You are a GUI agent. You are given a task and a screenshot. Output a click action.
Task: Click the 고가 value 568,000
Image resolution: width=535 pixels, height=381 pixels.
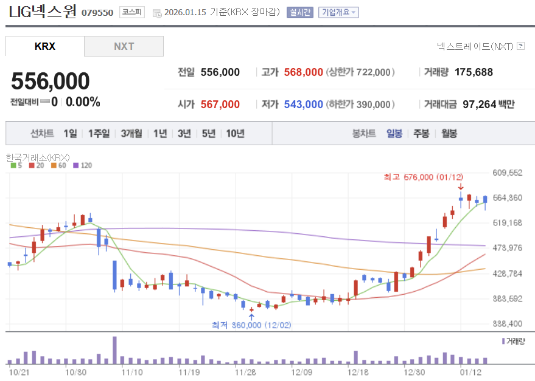click(x=303, y=72)
